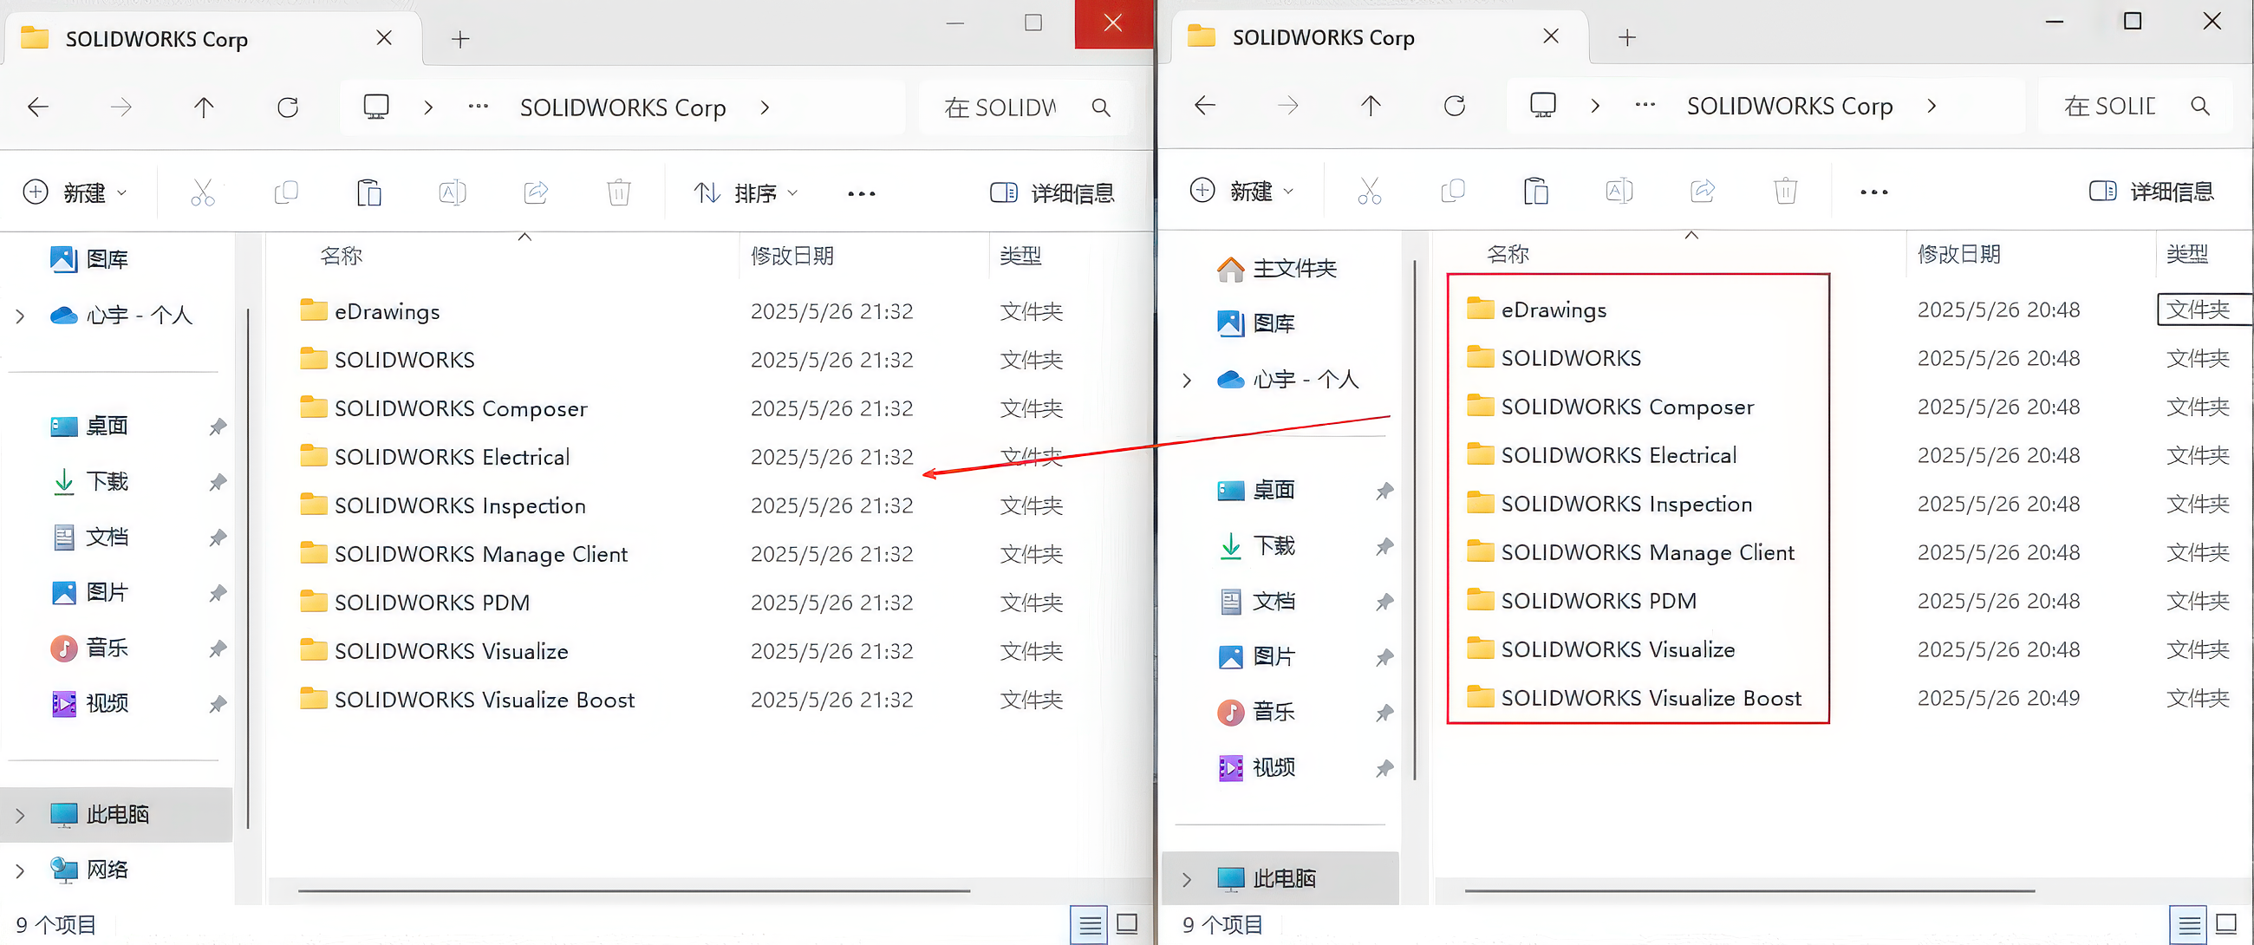Sort by 修改日期 column in left window

792,257
